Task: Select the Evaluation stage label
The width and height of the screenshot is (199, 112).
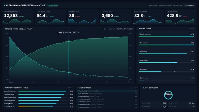Action: click(143, 69)
